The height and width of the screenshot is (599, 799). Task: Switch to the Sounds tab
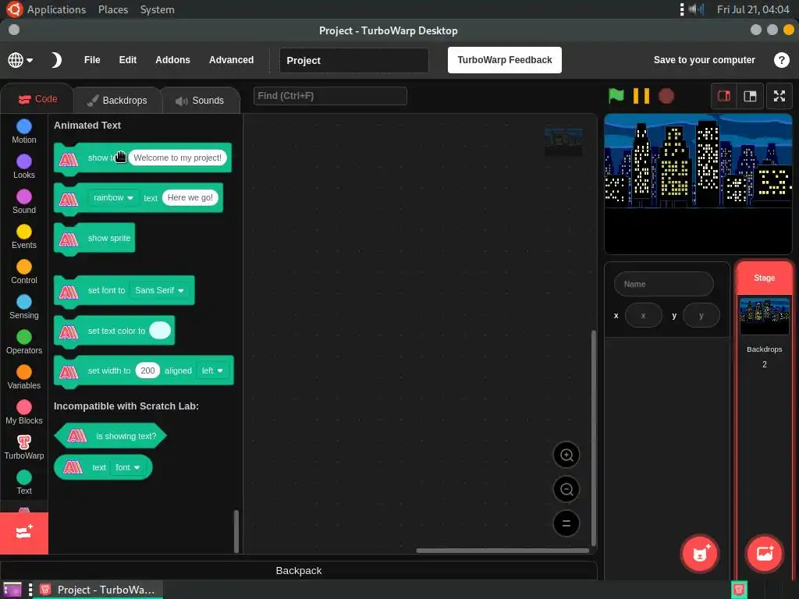tap(201, 101)
